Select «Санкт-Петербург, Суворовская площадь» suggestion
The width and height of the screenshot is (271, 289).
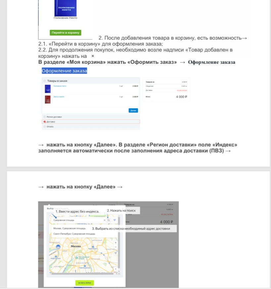(x=74, y=234)
